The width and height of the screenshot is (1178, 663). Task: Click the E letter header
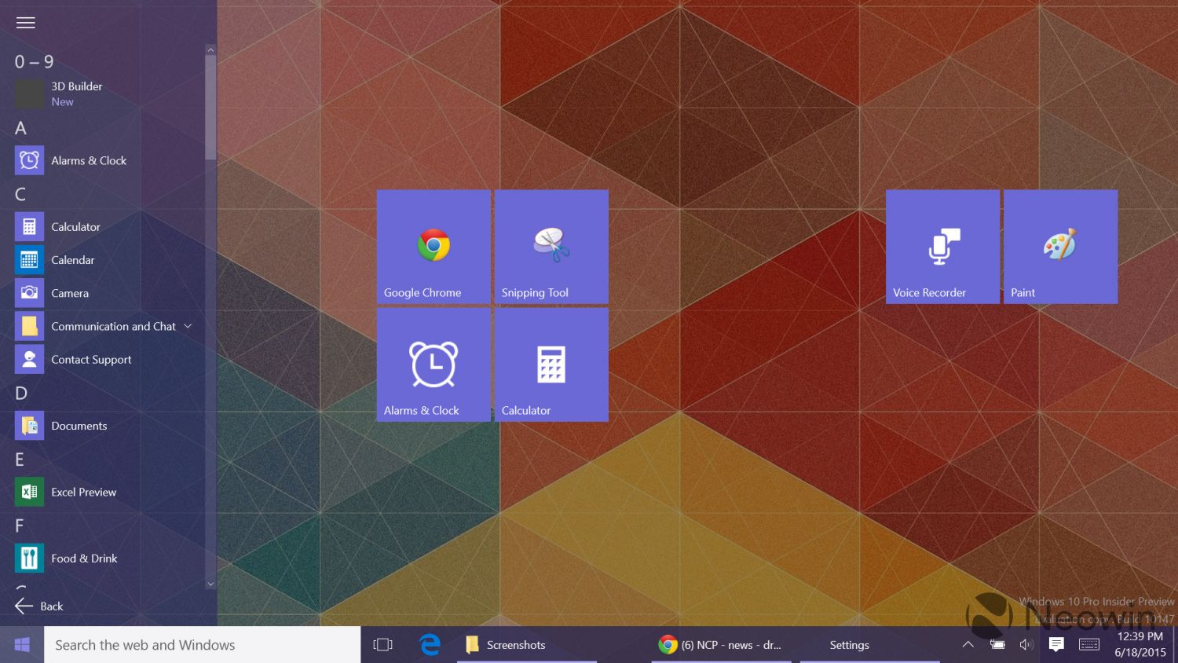[x=20, y=460]
